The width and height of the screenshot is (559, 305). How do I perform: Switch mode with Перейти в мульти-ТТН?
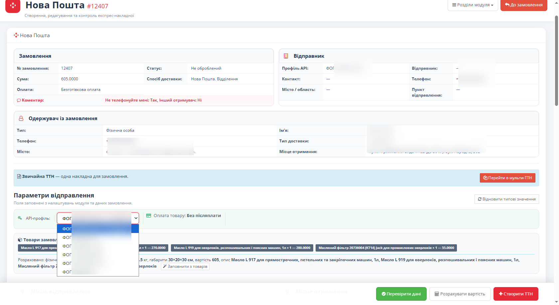507,178
